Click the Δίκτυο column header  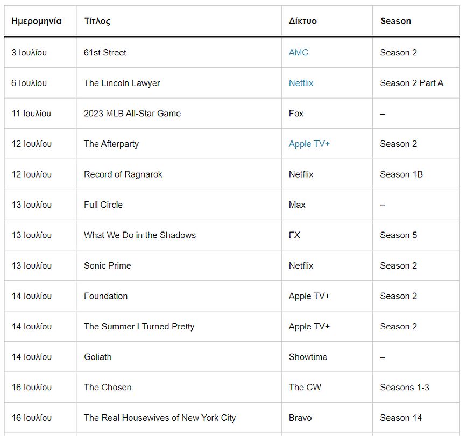click(302, 21)
